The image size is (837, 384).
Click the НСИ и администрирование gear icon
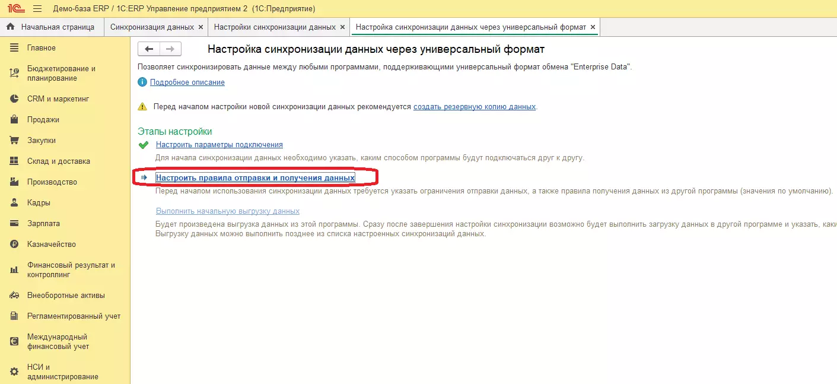(x=15, y=372)
